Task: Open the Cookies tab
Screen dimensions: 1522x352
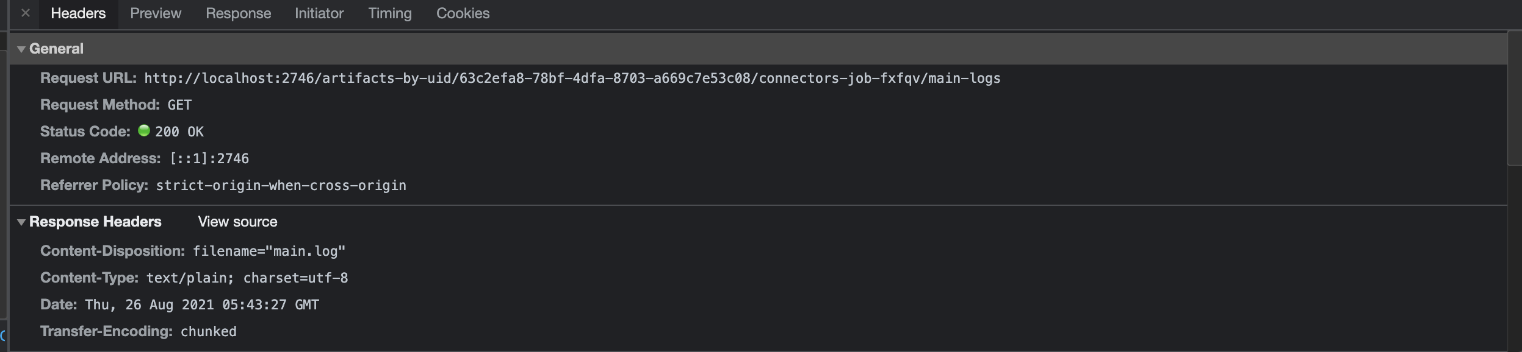Action: pyautogui.click(x=463, y=13)
